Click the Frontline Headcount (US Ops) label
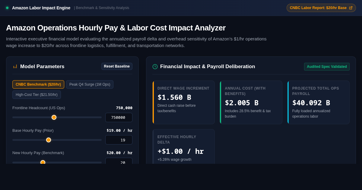 click(39, 108)
